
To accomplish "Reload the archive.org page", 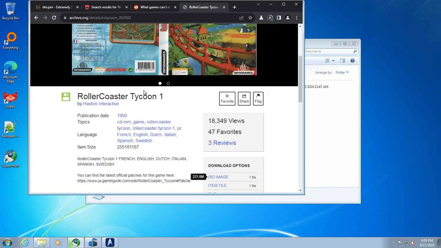I will tap(54, 18).
